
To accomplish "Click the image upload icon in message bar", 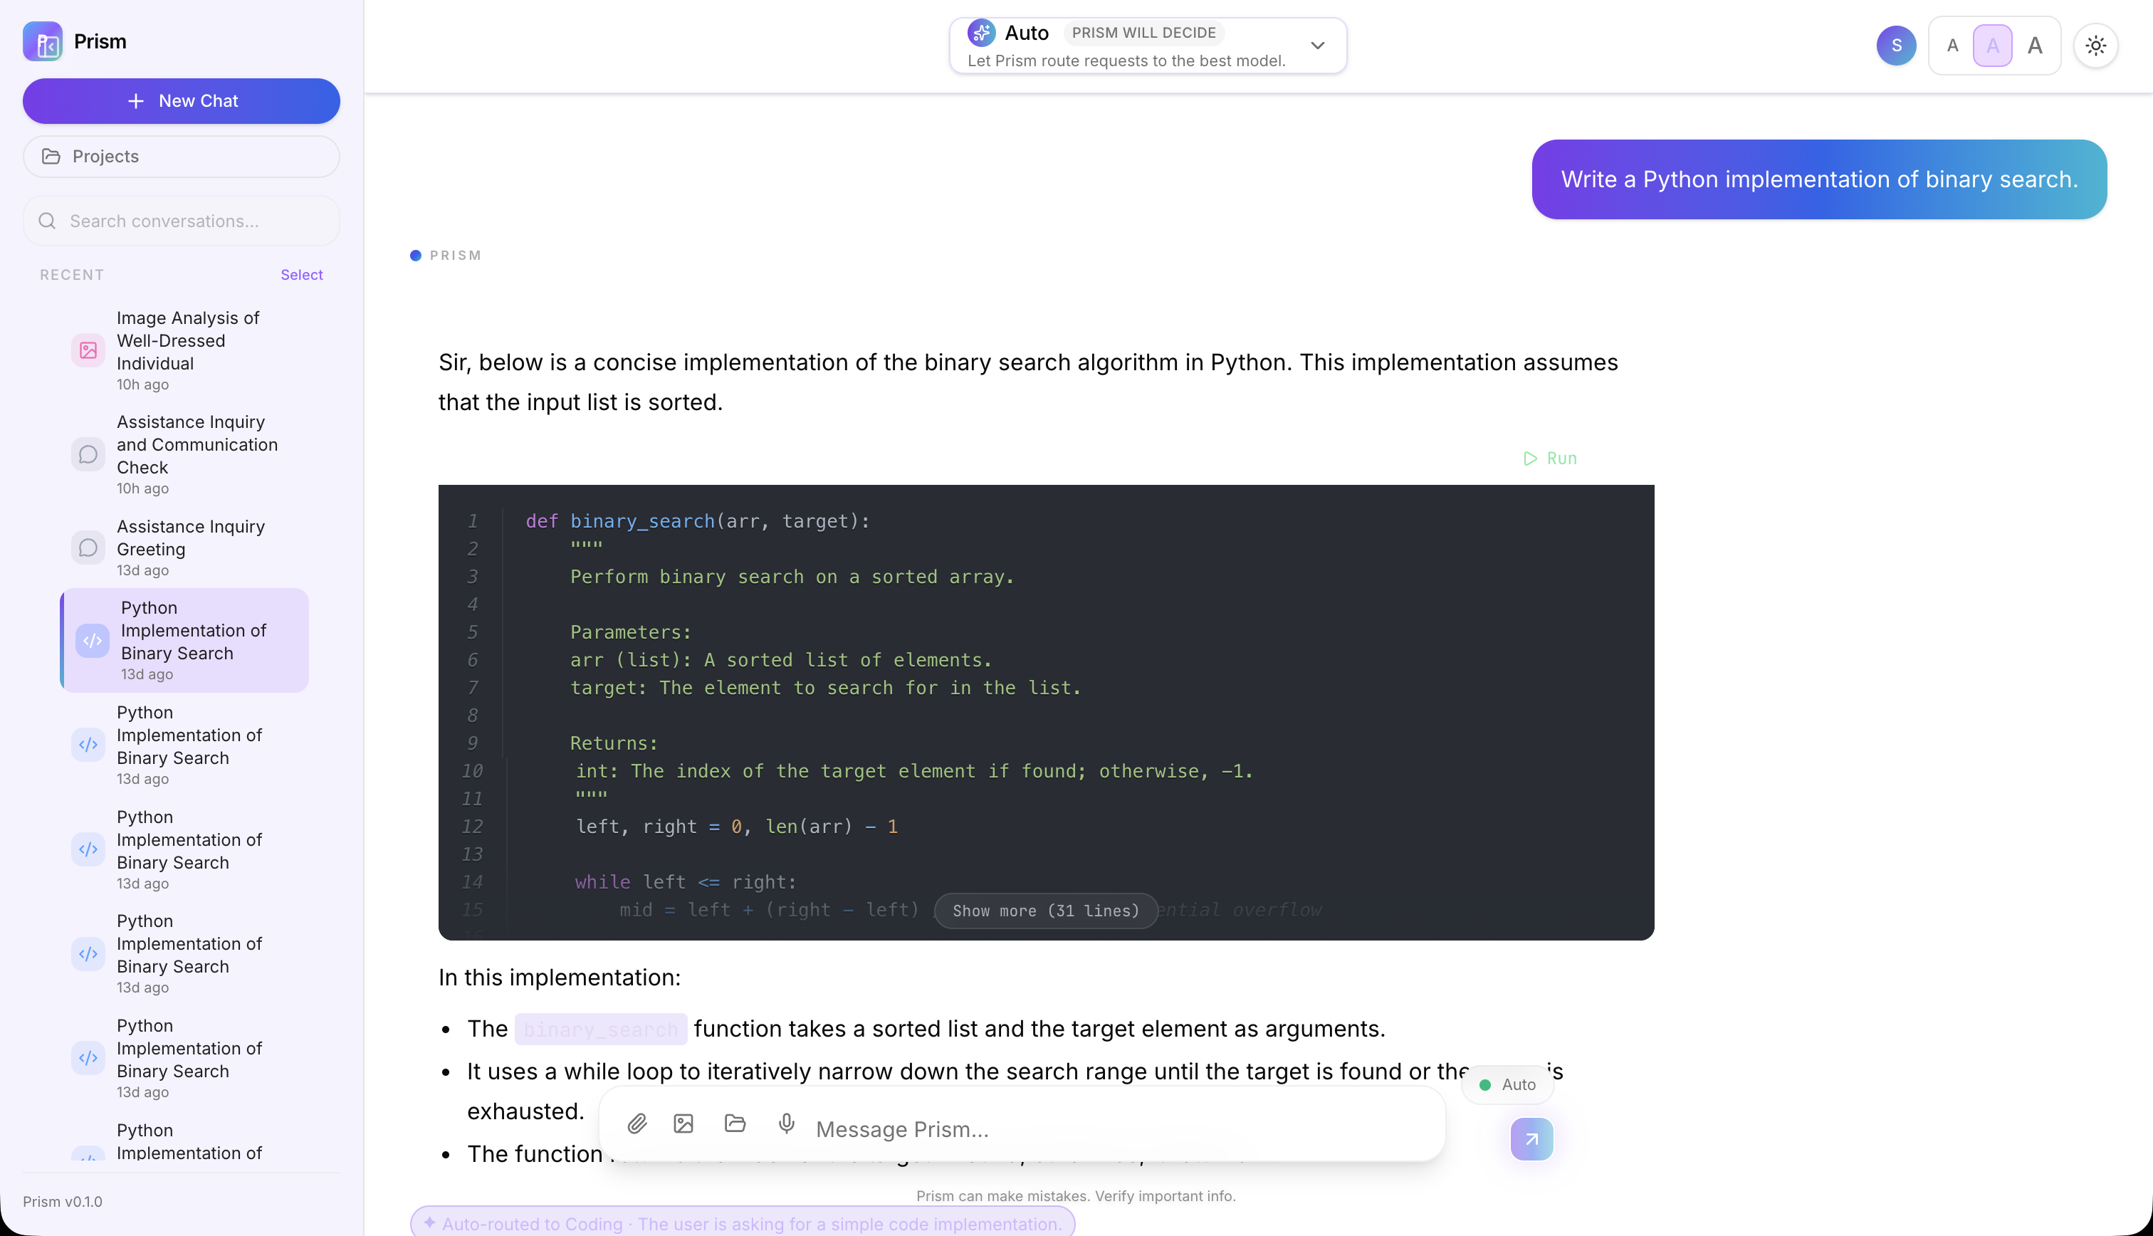I will pos(683,1124).
